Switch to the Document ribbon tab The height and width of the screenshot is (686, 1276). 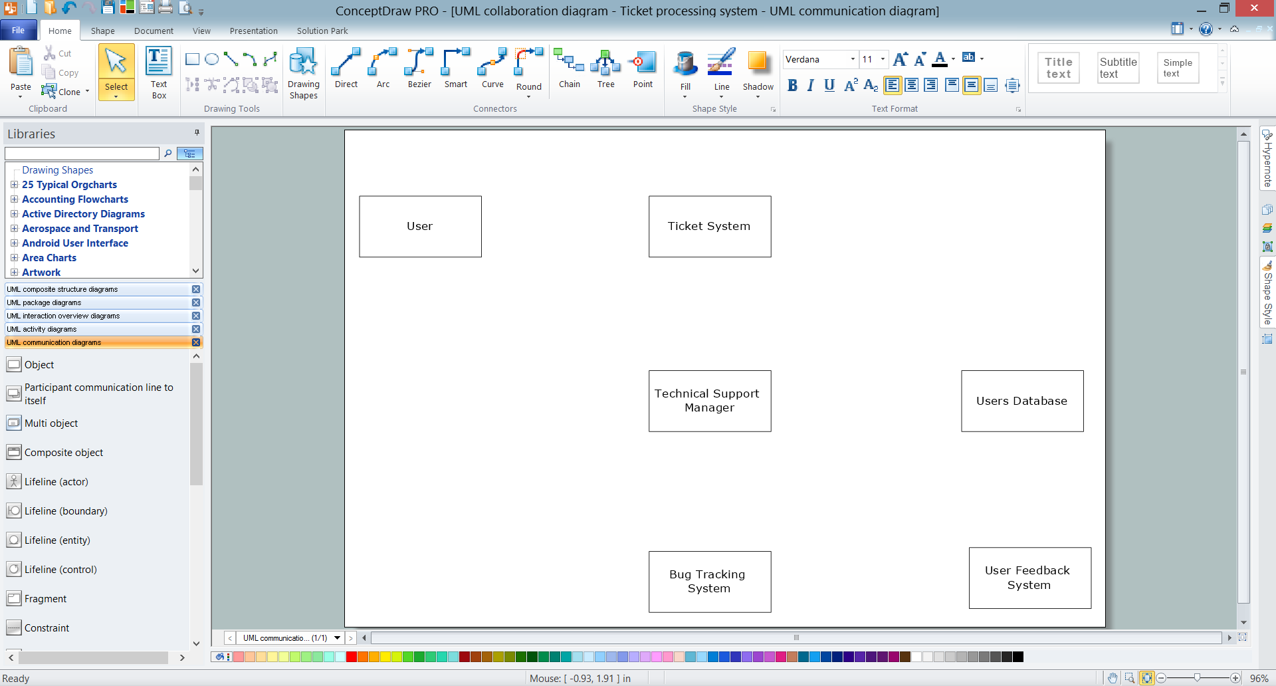pos(154,31)
